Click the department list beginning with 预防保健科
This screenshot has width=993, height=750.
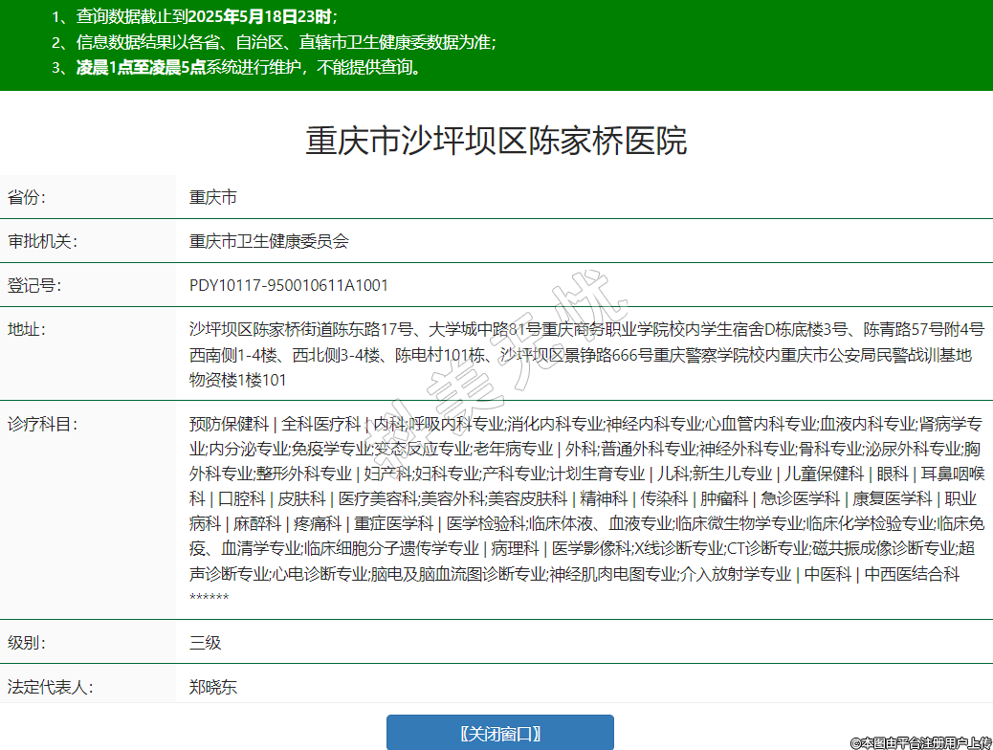(585, 497)
